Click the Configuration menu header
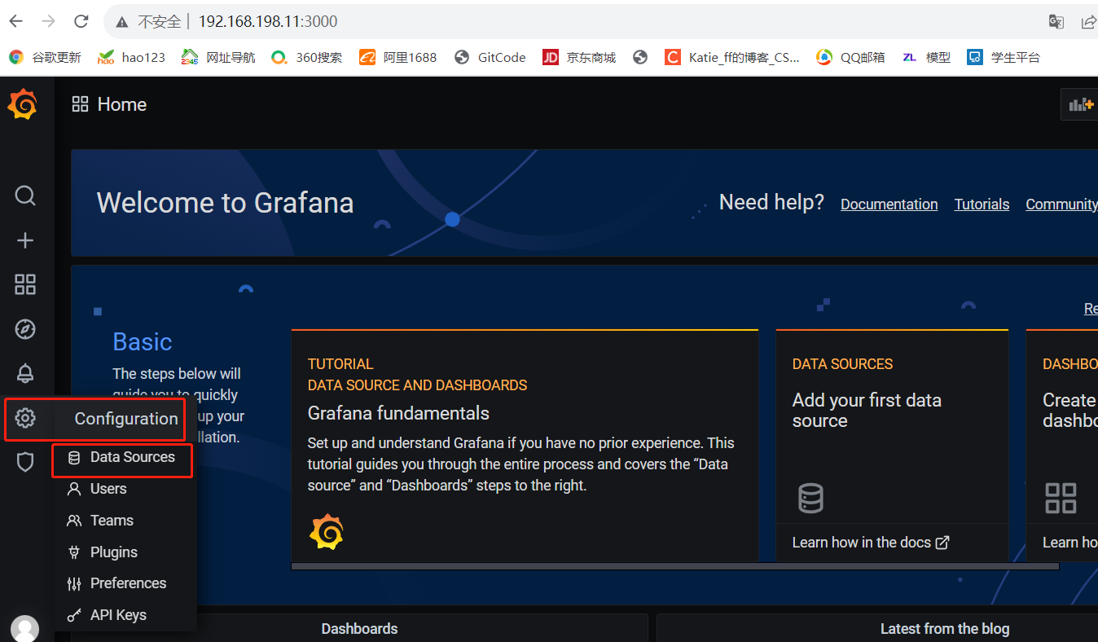This screenshot has width=1098, height=642. [x=126, y=419]
